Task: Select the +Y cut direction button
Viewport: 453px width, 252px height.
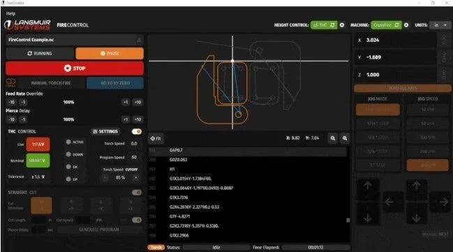Action: (x=71, y=205)
